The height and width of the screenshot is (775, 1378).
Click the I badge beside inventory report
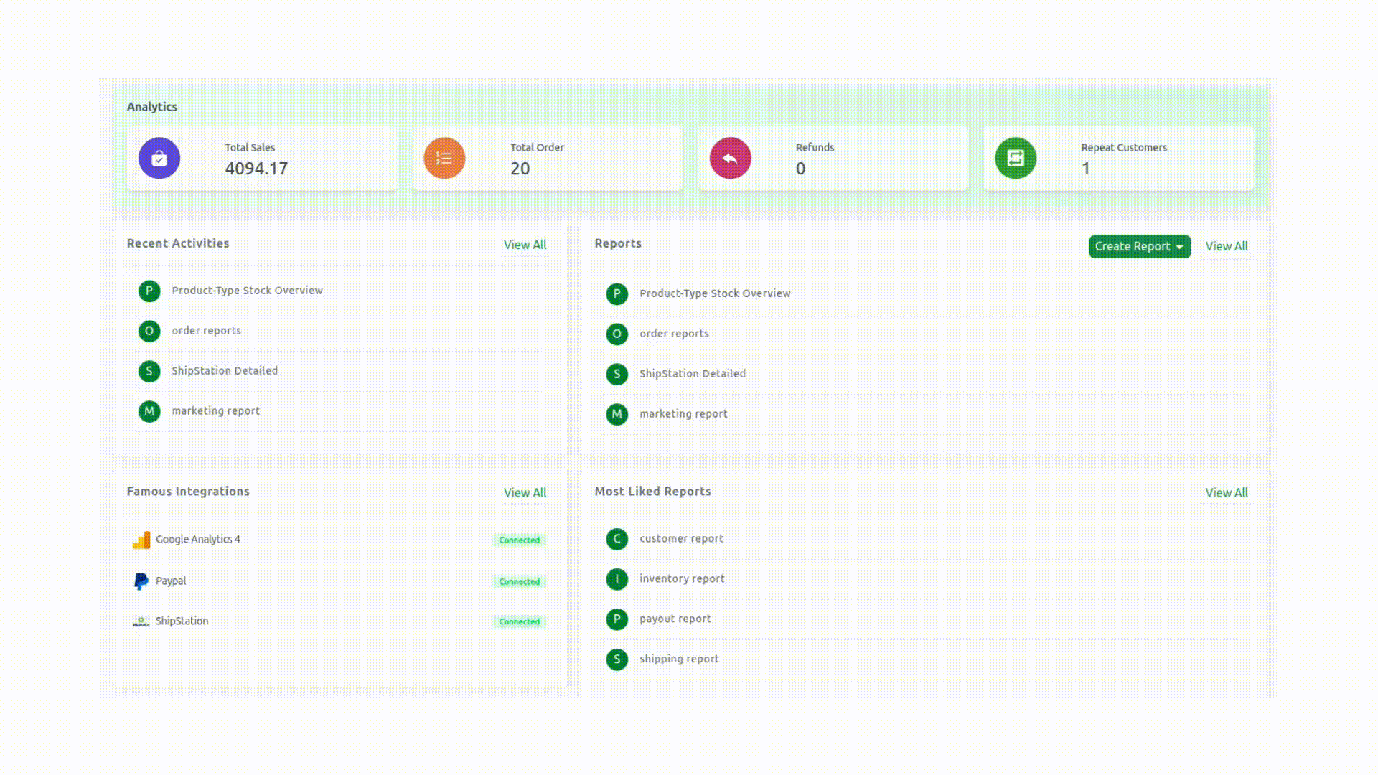pos(617,579)
